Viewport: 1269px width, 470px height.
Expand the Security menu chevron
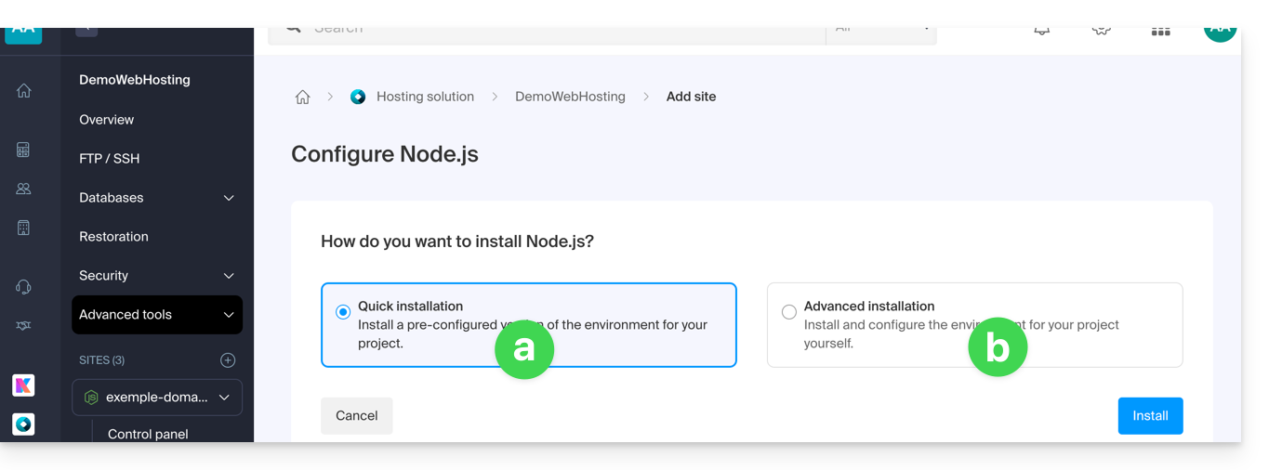click(x=229, y=276)
